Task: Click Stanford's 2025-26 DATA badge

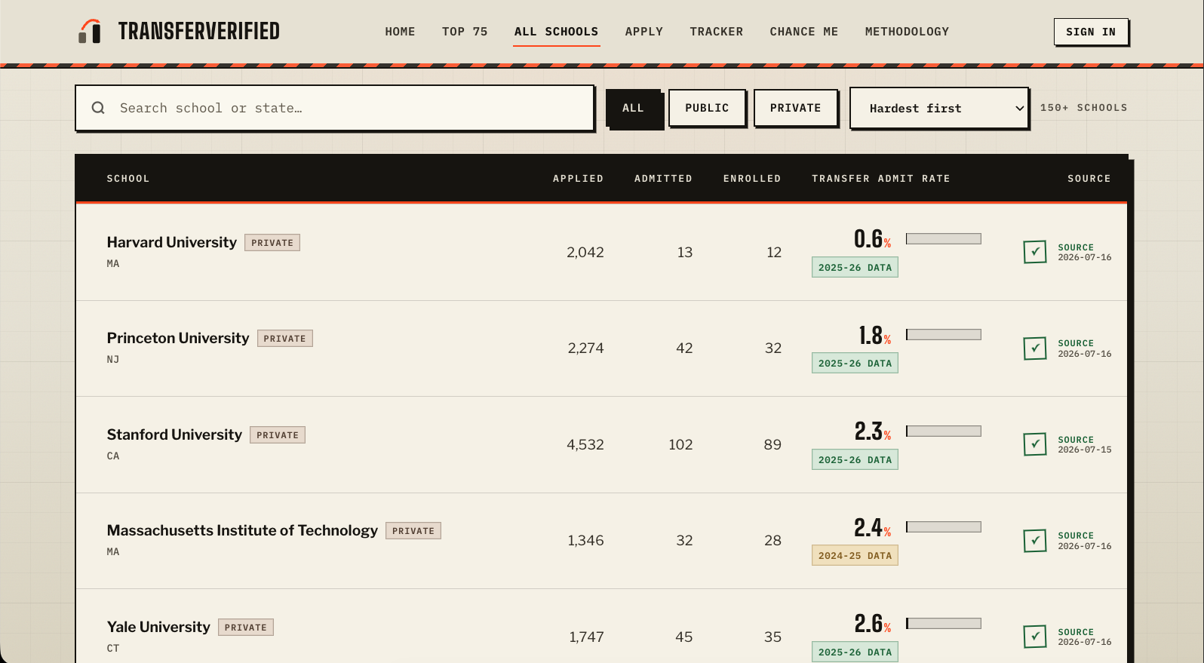Action: (x=855, y=459)
